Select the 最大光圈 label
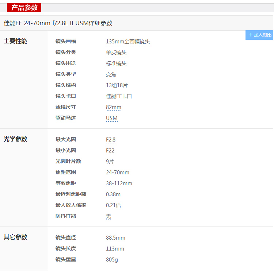274x271 pixels. pos(66,139)
